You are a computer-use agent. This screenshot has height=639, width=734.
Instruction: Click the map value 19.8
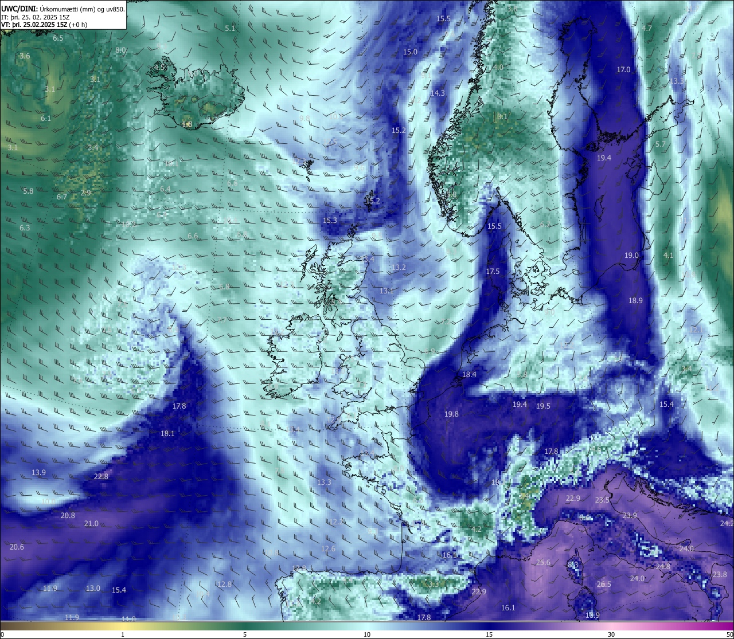(x=451, y=414)
